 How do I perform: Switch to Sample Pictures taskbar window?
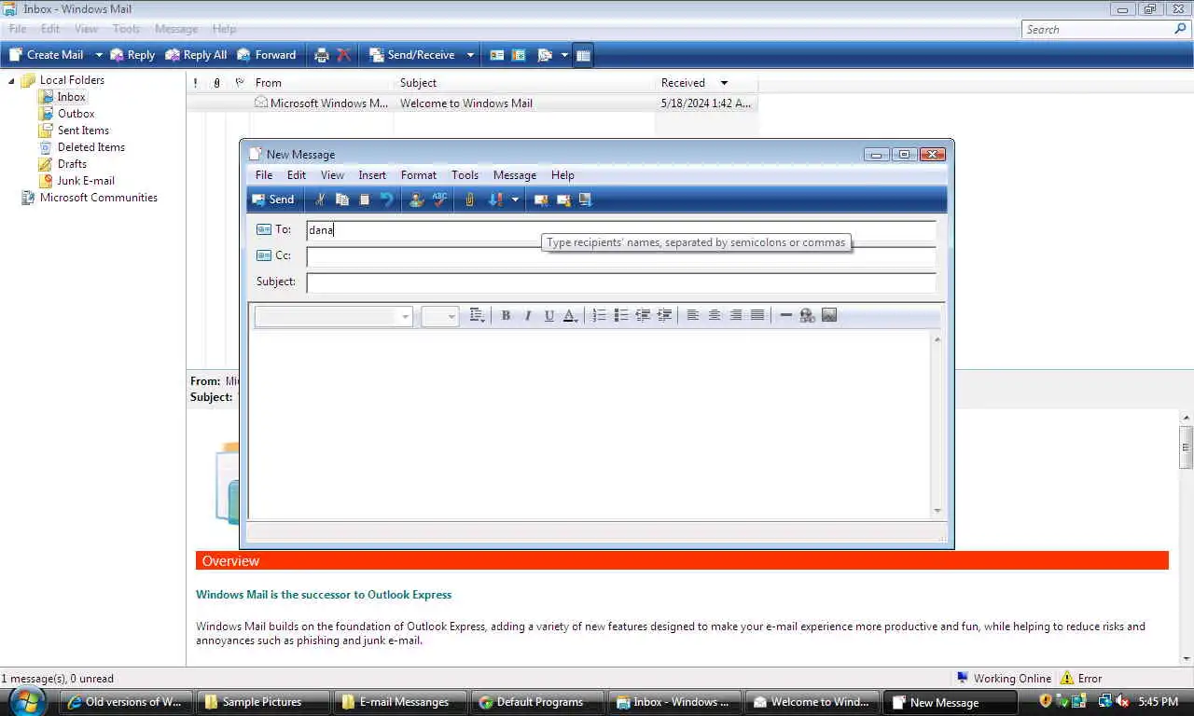coord(263,702)
